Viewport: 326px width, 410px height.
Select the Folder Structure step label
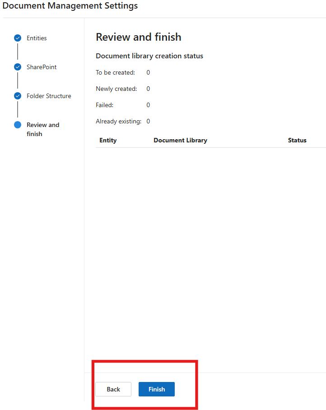tap(49, 96)
